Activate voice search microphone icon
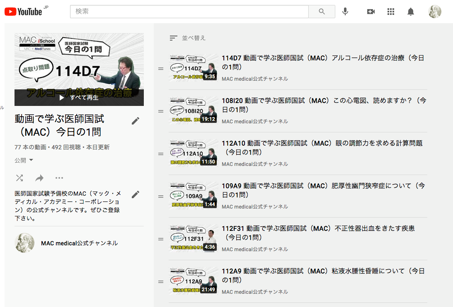This screenshot has width=453, height=307. (x=345, y=12)
